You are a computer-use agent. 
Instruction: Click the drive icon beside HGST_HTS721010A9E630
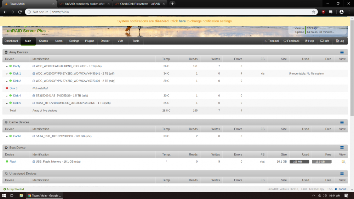(34, 103)
